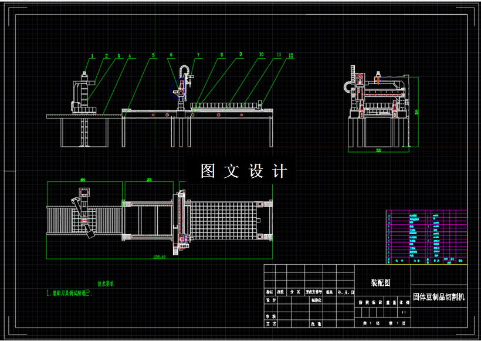
Task: Click the 审核 row label
Action: point(271,316)
